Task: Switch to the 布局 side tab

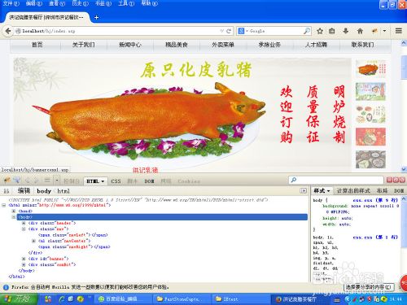Action: [382, 191]
